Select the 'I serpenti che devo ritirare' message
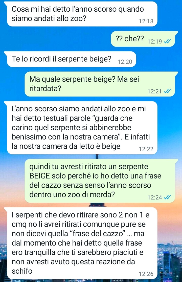This screenshot has width=182, height=282. pyautogui.click(x=82, y=243)
